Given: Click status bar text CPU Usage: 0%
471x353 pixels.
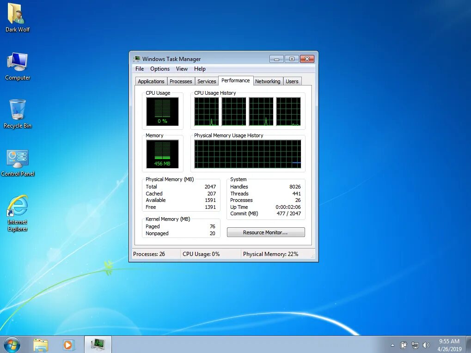Looking at the screenshot, I should [201, 254].
